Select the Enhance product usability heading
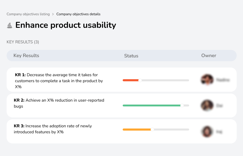Viewport: 243px width, 156px height. [x=66, y=25]
